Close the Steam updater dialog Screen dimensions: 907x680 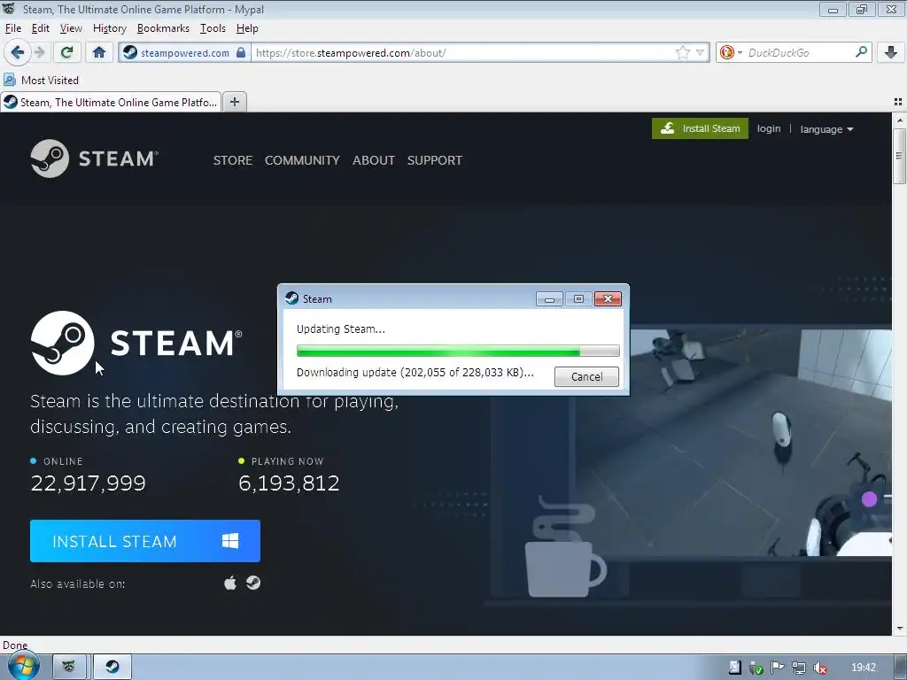608,298
